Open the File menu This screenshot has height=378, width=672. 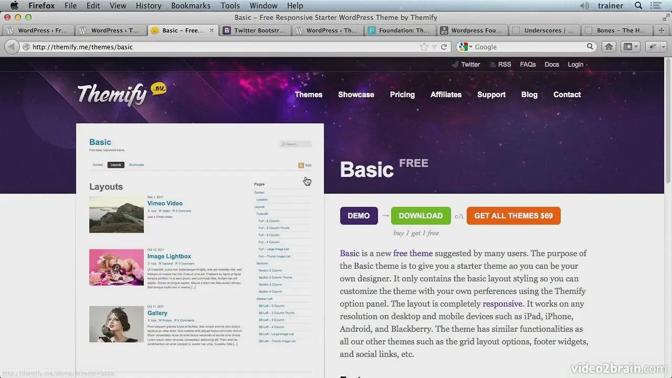pyautogui.click(x=70, y=6)
